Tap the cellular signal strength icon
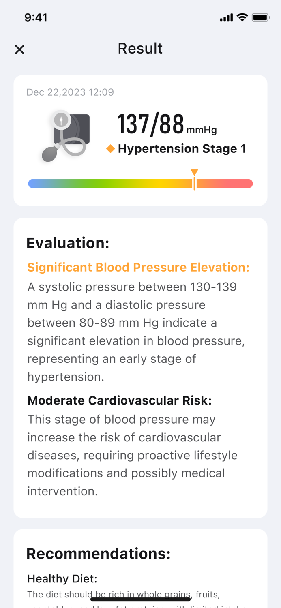 coord(226,17)
